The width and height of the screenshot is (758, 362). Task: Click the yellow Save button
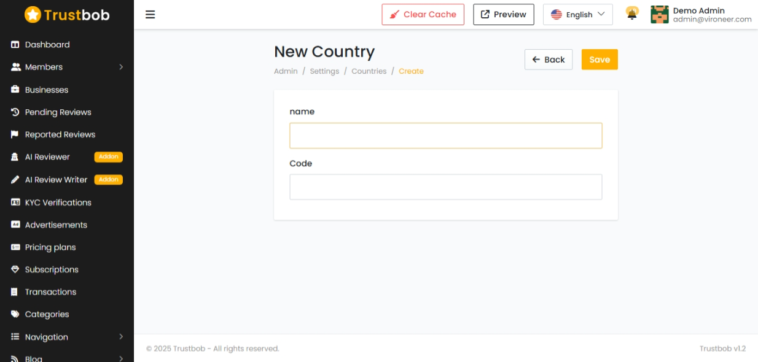[x=600, y=60]
